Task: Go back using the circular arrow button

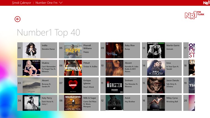Action: coord(17,19)
